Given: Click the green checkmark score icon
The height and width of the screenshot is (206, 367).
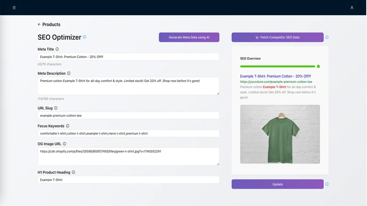Looking at the screenshot, I should tap(318, 66).
